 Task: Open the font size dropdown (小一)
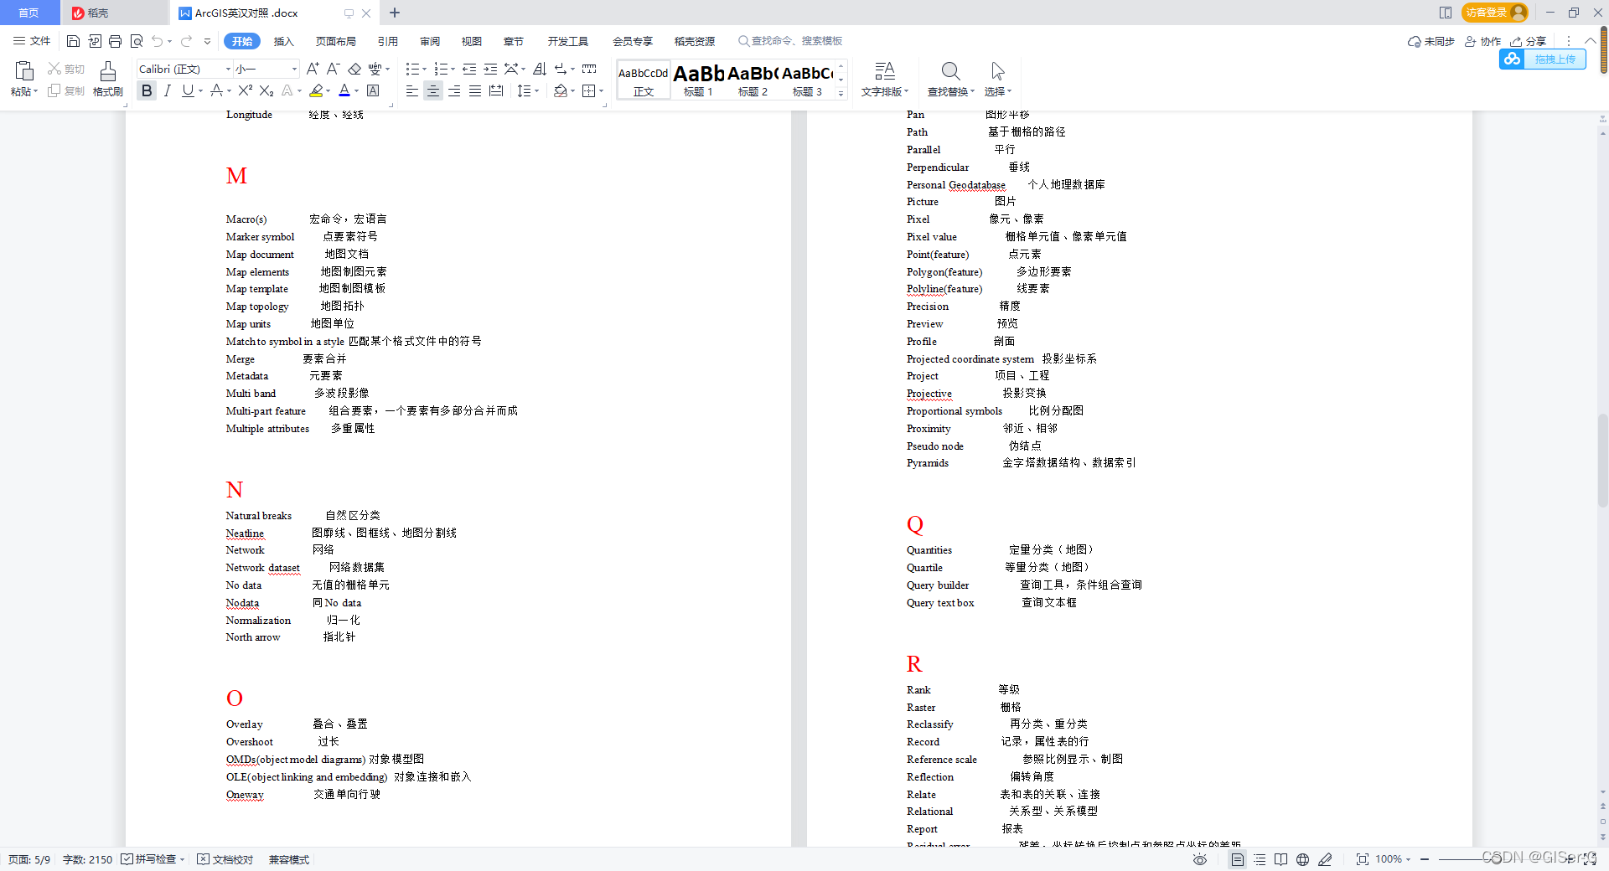coord(294,69)
